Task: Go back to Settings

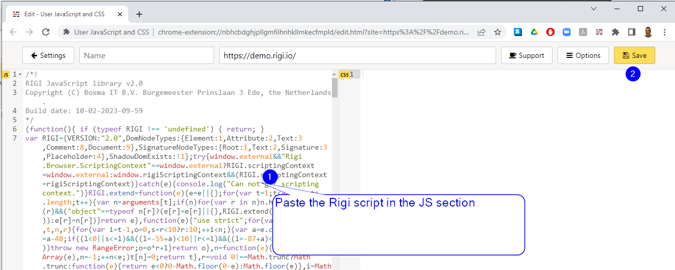Action: (x=48, y=55)
